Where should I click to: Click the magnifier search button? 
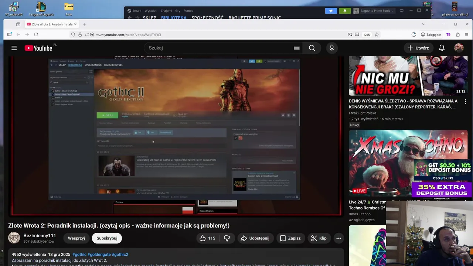[x=312, y=48]
